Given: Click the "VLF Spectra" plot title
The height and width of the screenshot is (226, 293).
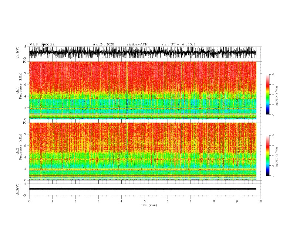Looking at the screenshot, I should click(x=42, y=44).
